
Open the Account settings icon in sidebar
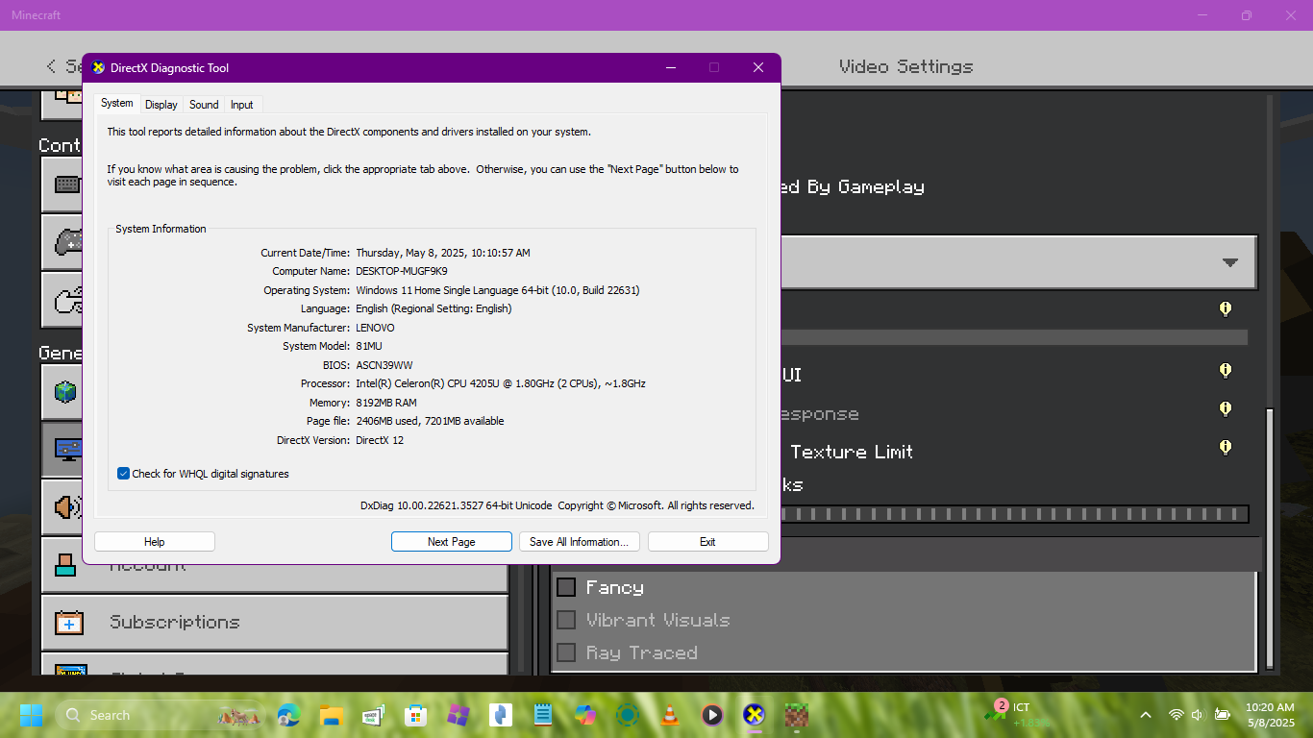click(x=65, y=565)
